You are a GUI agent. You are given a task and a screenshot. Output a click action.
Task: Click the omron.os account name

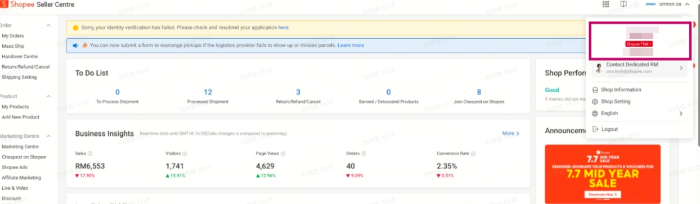pyautogui.click(x=670, y=4)
